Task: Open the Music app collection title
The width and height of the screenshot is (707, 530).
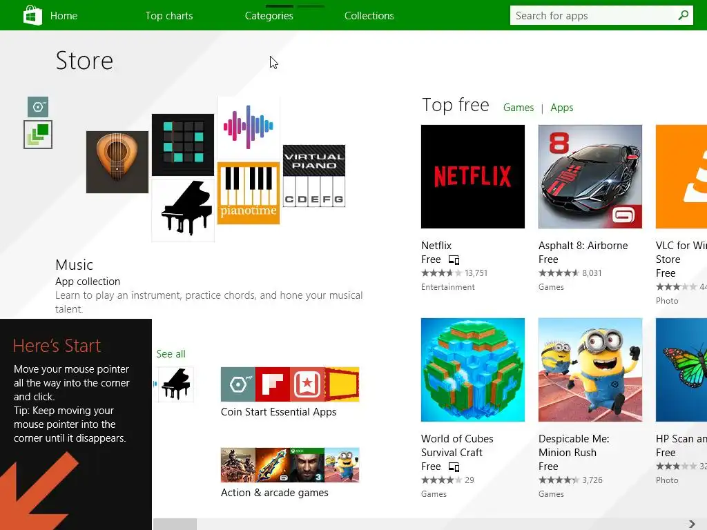Action: 74,264
